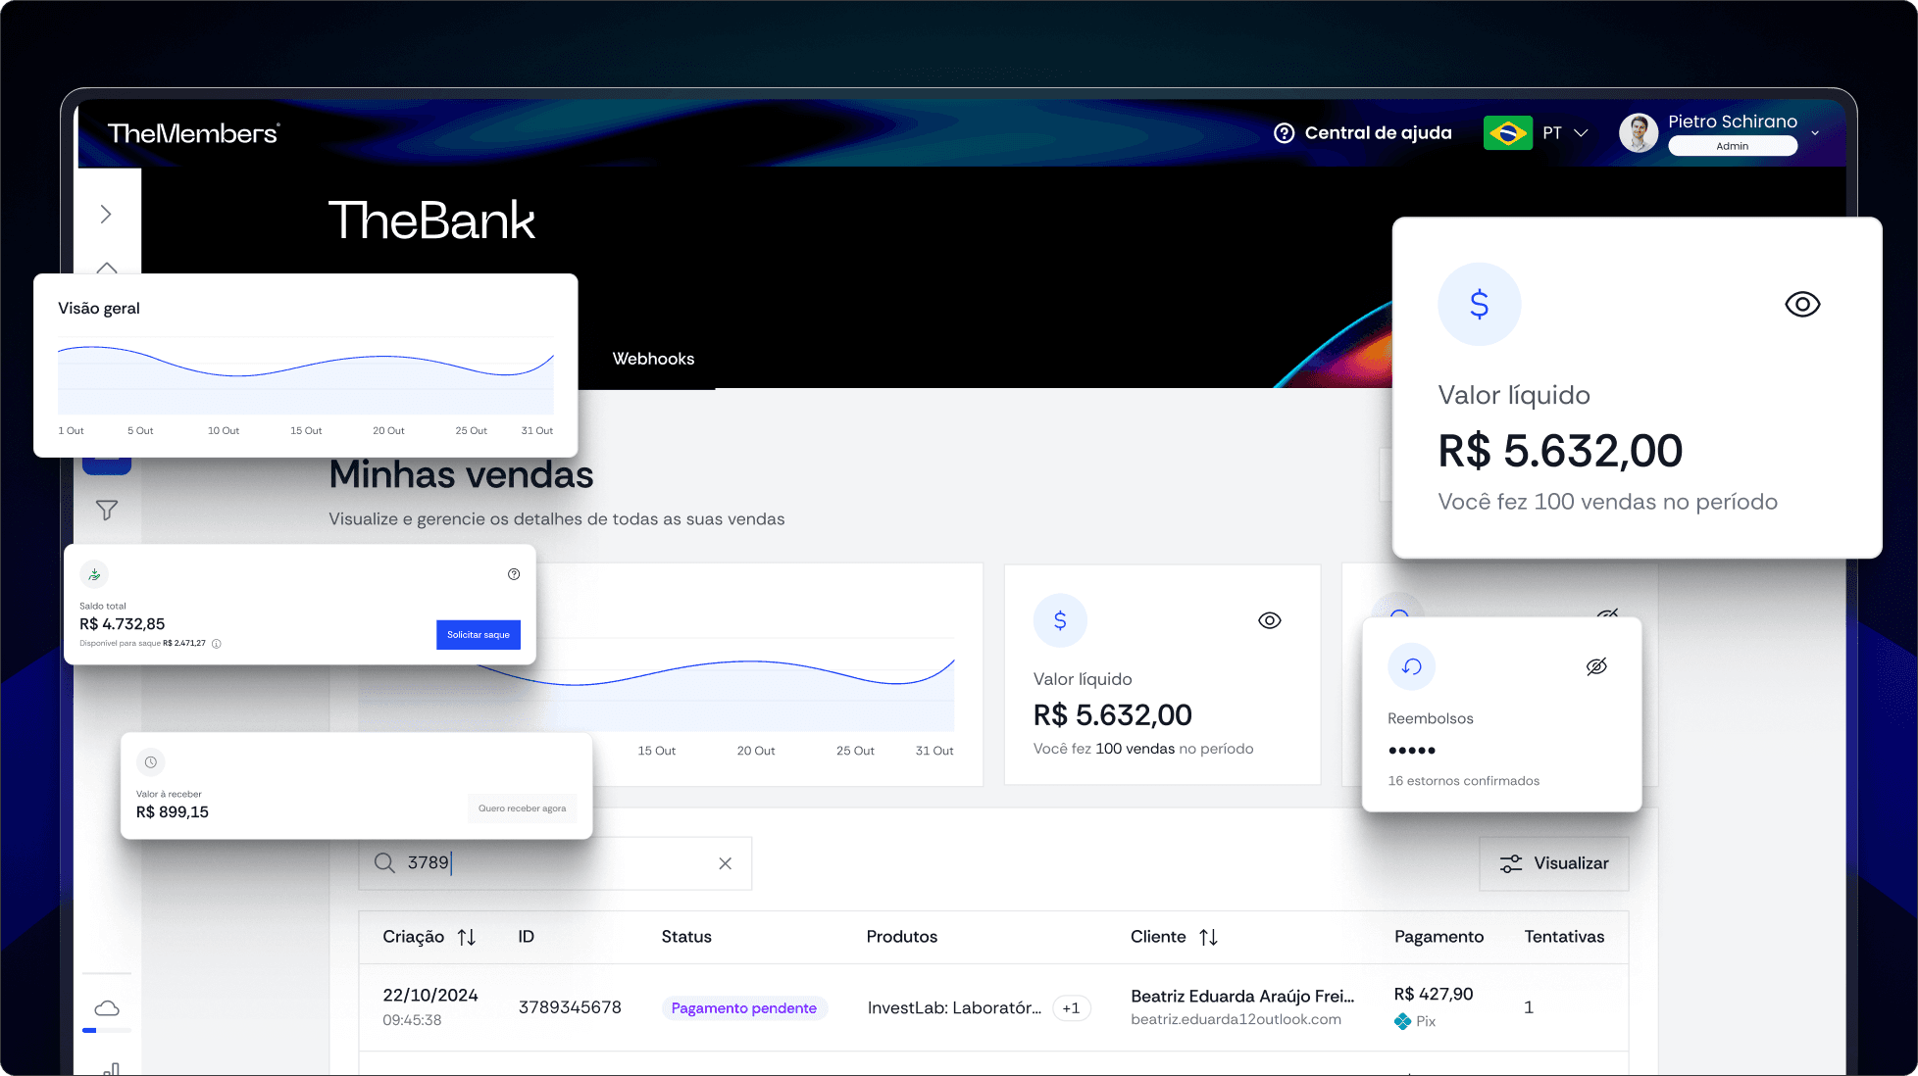This screenshot has width=1918, height=1076.
Task: Open the bar chart icon in the sidebar
Action: [x=112, y=1068]
